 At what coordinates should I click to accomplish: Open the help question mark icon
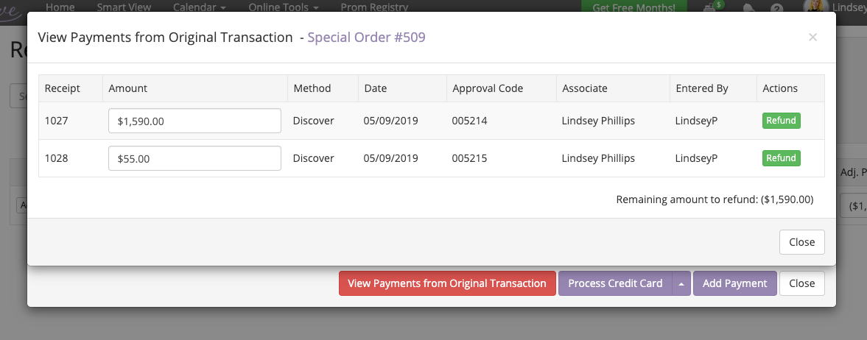[x=777, y=8]
